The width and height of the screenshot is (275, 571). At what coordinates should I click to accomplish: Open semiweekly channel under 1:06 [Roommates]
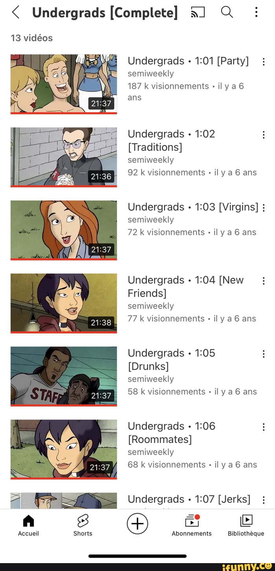151,452
